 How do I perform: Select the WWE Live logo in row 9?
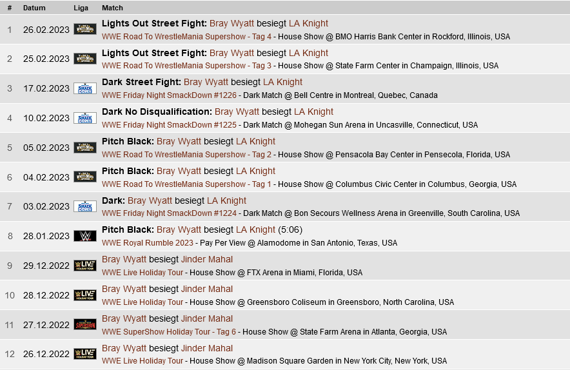(x=85, y=266)
